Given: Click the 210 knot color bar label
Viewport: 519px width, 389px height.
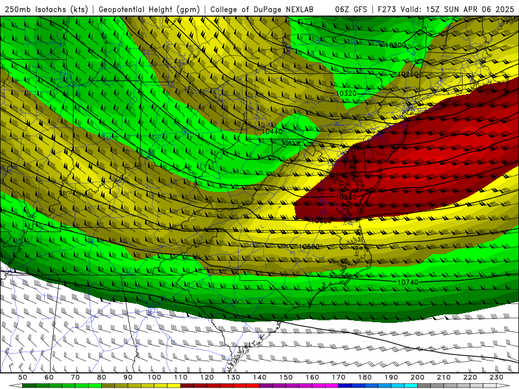Looking at the screenshot, I should 444,377.
